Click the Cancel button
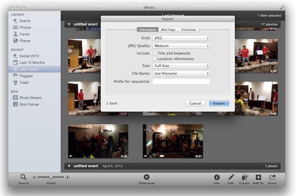This screenshot has width=296, height=196. click(x=195, y=103)
